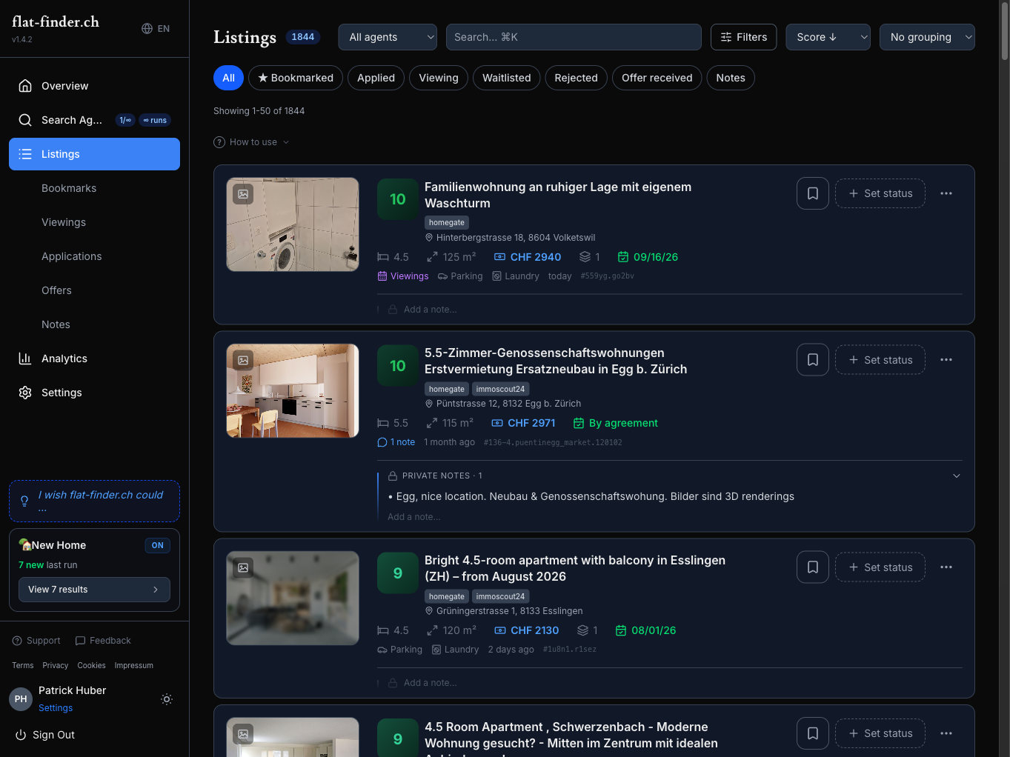Open the Terms link
Image resolution: width=1010 pixels, height=757 pixels.
[x=23, y=665]
